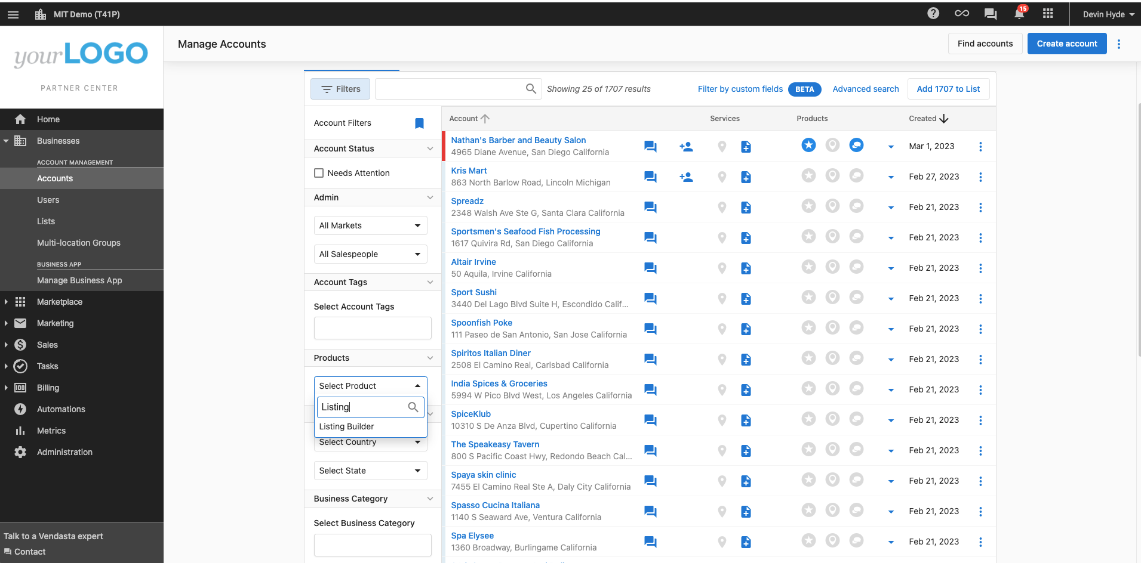Click Filter by custom fields link
Viewport: 1141px width, 563px height.
coord(740,89)
